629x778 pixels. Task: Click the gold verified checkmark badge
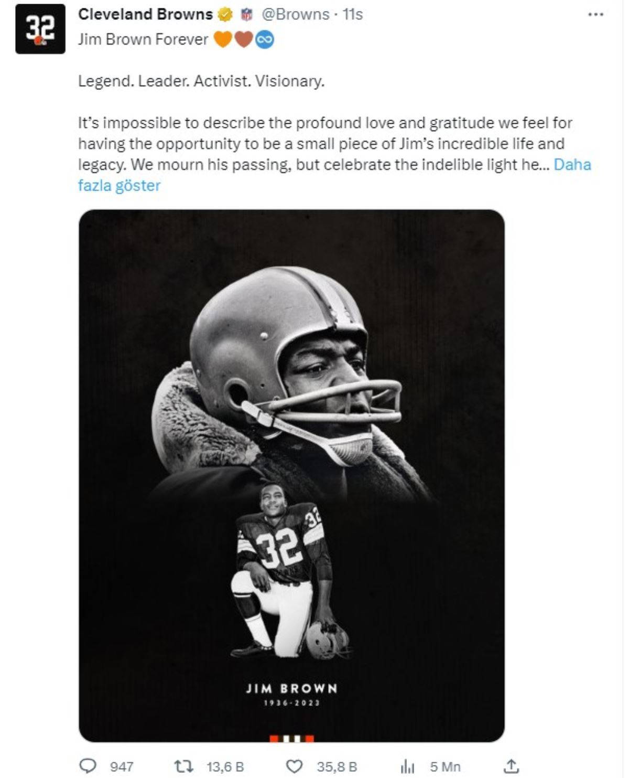(225, 15)
